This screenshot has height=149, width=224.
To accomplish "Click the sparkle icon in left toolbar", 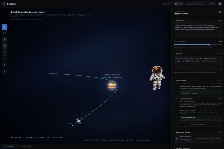I will click(4, 52).
